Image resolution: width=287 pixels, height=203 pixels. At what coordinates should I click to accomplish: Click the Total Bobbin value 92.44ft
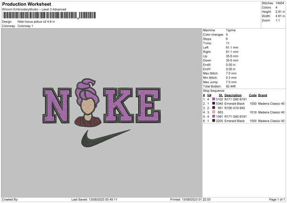(x=231, y=86)
